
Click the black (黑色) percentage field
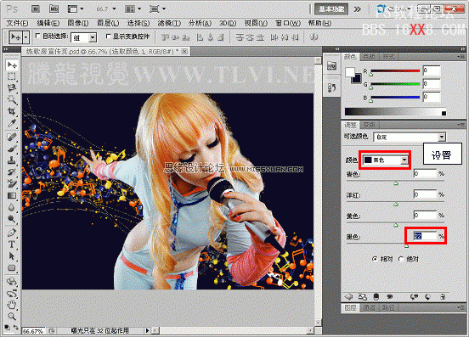coord(425,236)
